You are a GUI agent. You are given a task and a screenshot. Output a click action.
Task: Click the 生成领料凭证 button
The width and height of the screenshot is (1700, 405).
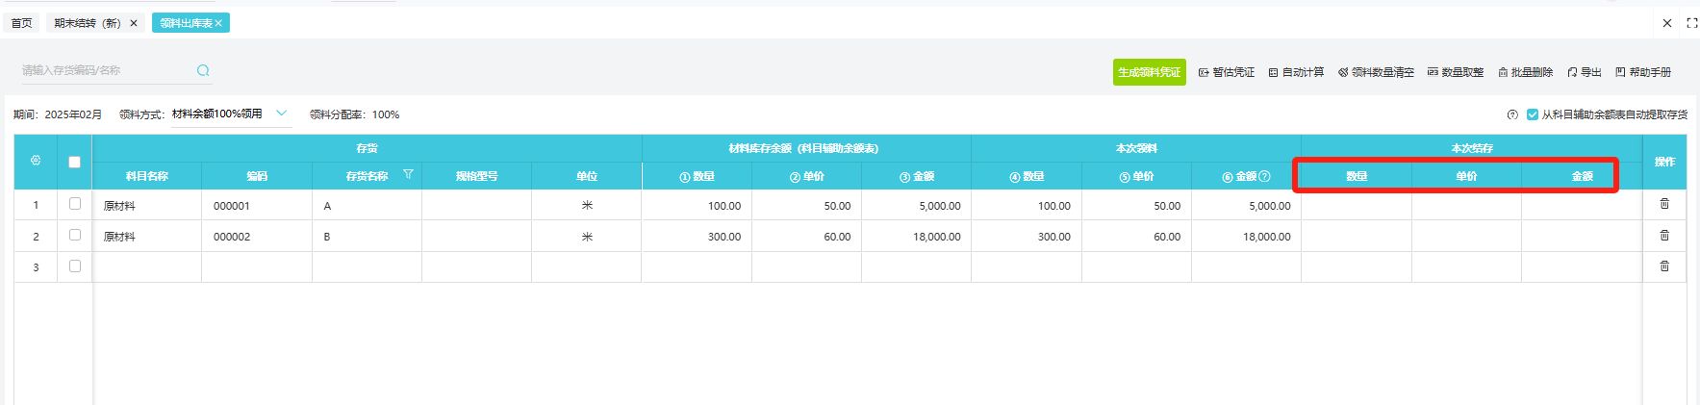1149,72
